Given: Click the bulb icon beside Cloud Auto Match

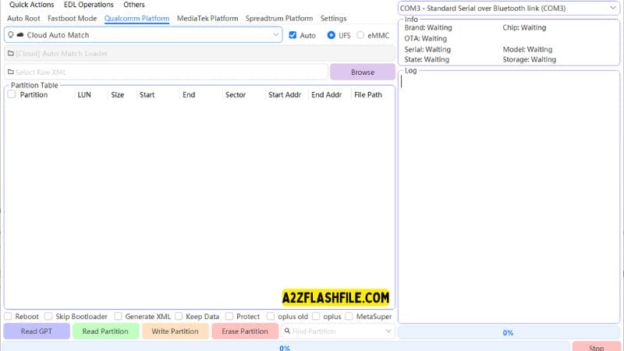Looking at the screenshot, I should point(11,35).
